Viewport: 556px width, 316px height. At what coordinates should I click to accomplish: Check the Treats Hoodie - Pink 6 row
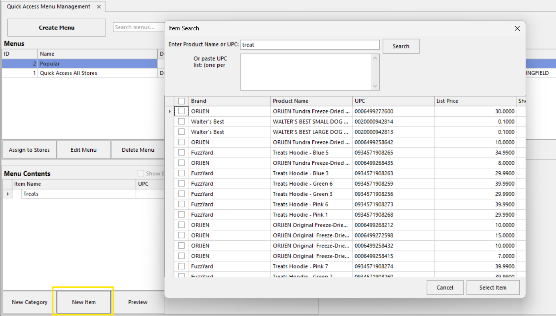click(x=181, y=204)
